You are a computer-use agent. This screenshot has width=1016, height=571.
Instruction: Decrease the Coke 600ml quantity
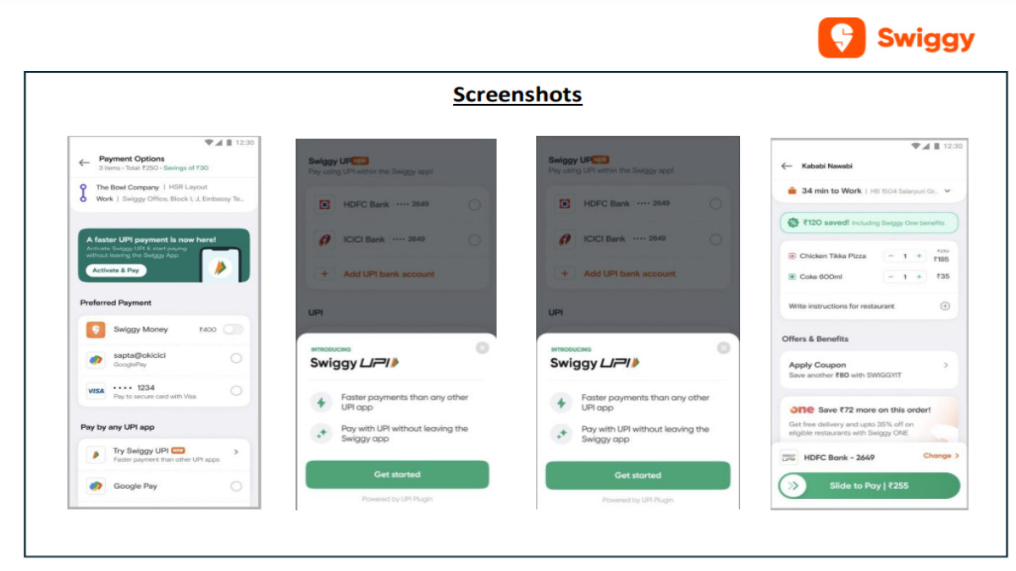(890, 277)
